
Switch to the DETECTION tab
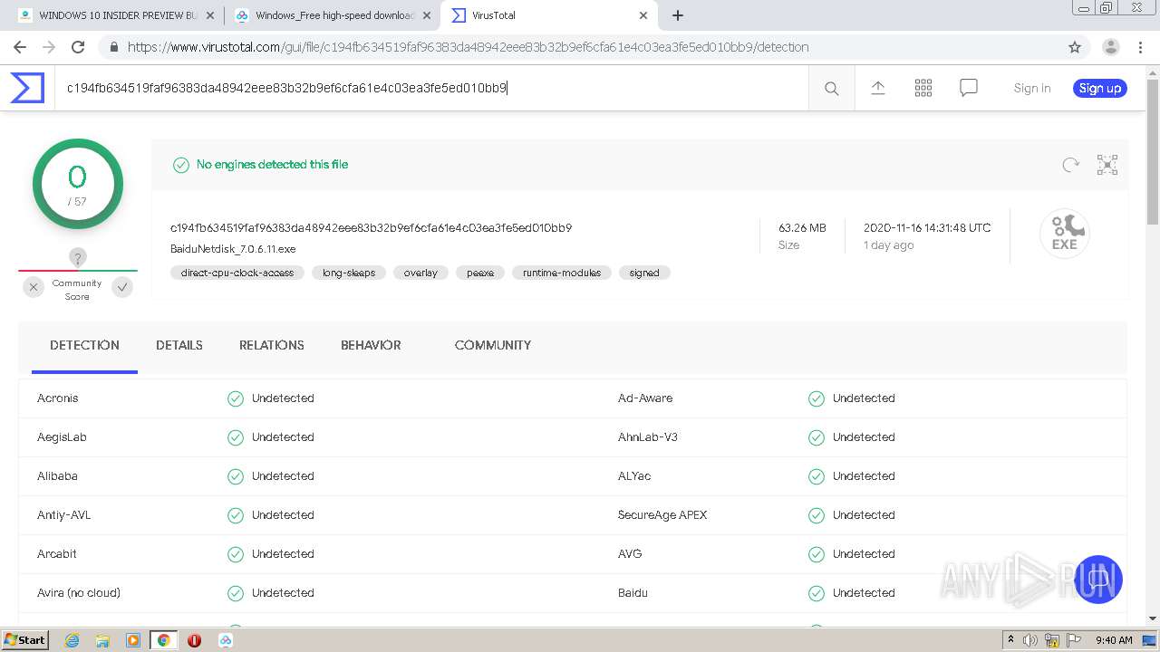pos(84,345)
